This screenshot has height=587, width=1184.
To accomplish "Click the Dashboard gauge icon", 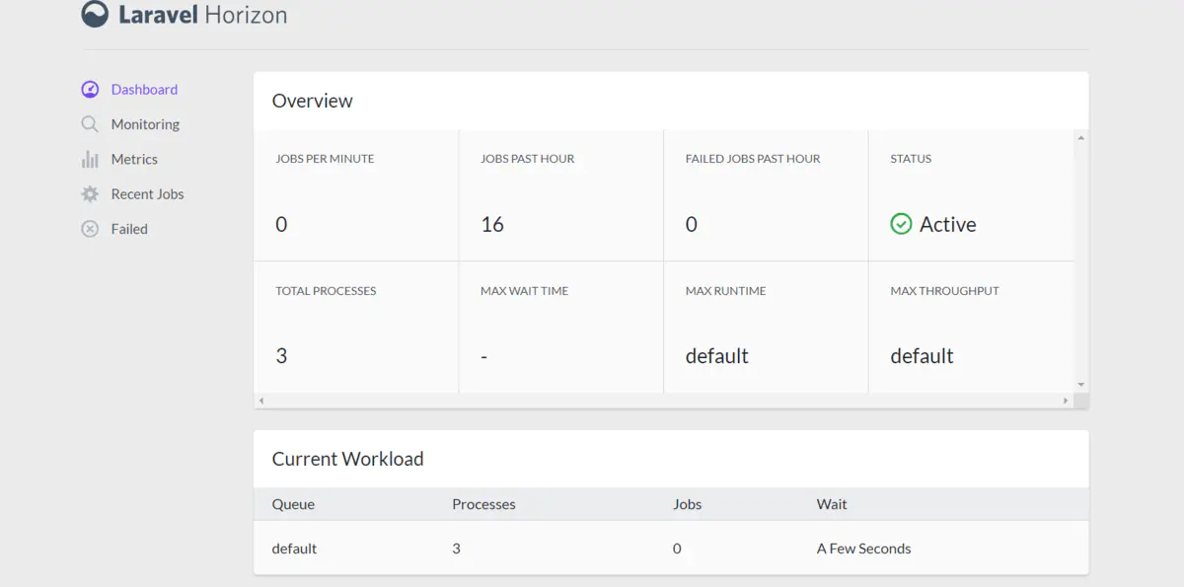I will pos(90,90).
